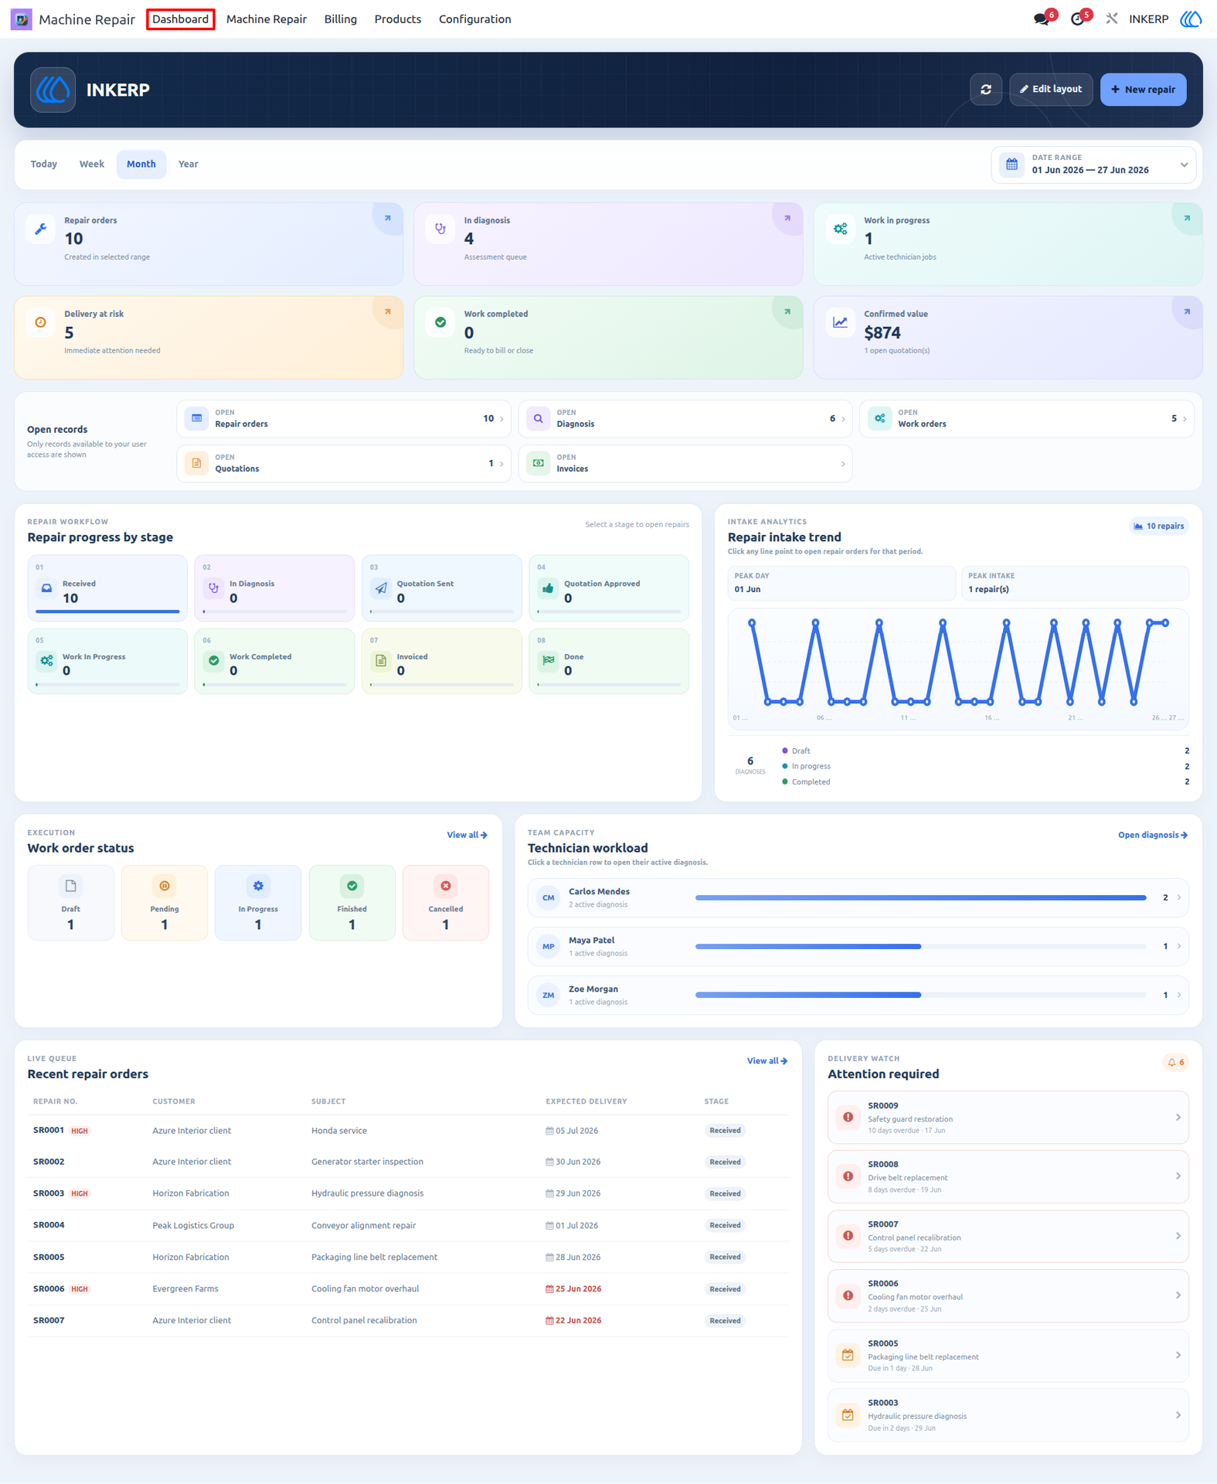Open the messages chat icon
The height and width of the screenshot is (1484, 1217).
tap(1042, 19)
